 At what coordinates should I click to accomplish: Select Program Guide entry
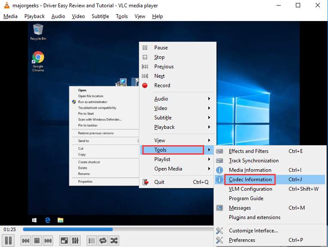pyautogui.click(x=270, y=198)
